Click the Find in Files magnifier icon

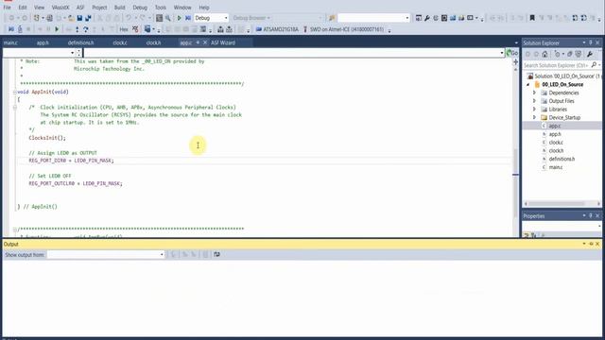(x=168, y=18)
